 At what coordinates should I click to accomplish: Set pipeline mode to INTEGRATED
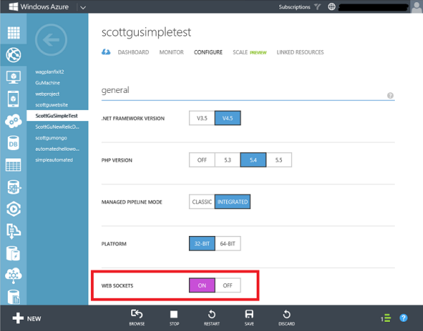click(232, 201)
